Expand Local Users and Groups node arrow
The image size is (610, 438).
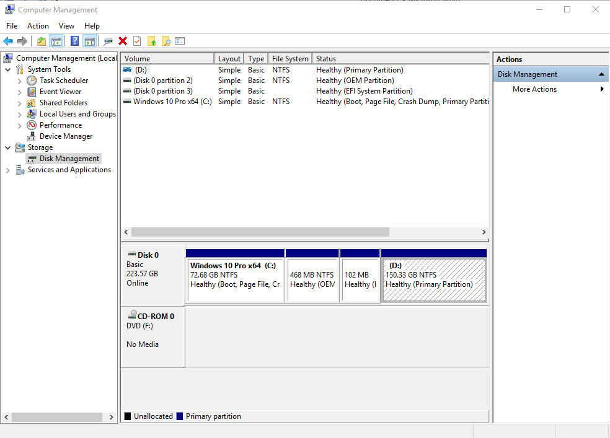pyautogui.click(x=19, y=114)
